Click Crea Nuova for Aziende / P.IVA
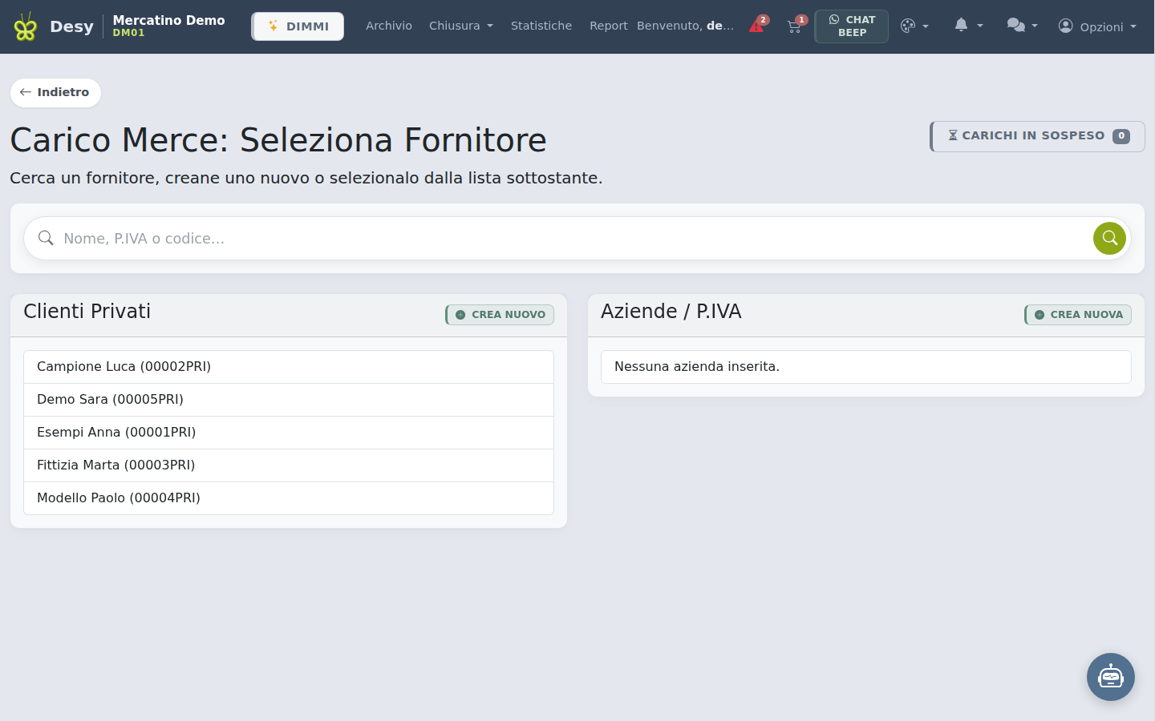 (x=1078, y=315)
